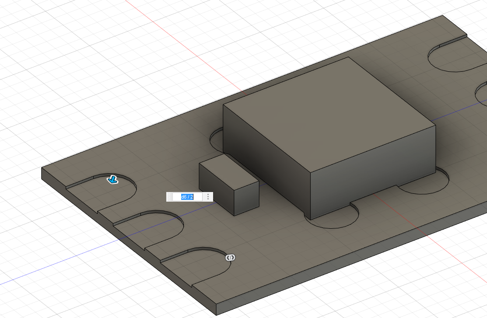This screenshot has height=318, width=487.
Task: Click the dotted grip handle of the dimension box
Action: point(169,197)
